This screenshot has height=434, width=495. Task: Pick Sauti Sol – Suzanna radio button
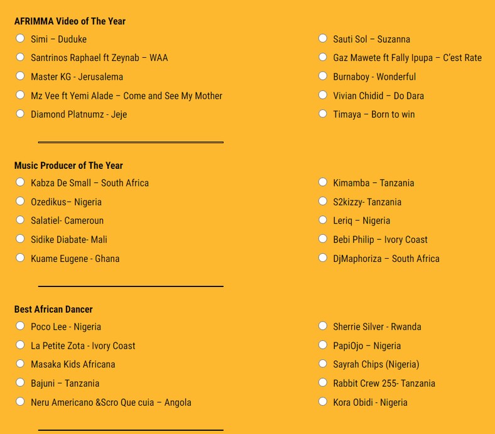click(323, 38)
